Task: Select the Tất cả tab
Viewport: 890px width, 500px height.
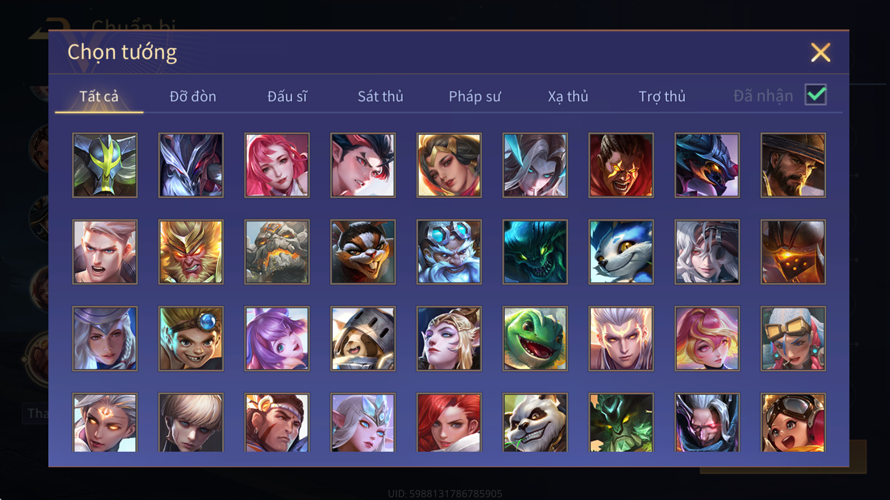Action: pos(99,97)
